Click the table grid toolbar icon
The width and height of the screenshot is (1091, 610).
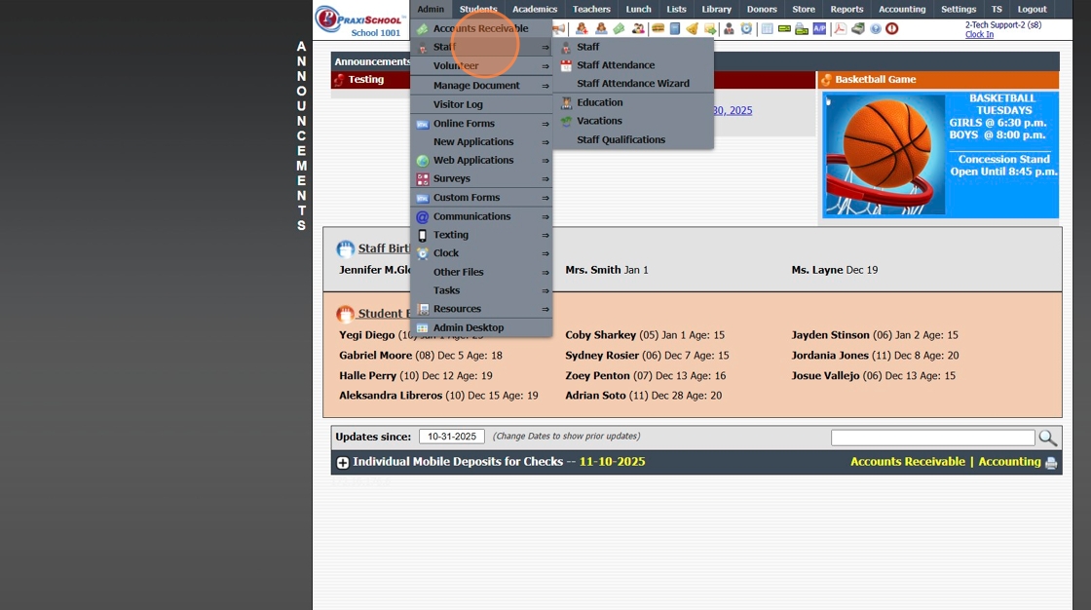(767, 28)
